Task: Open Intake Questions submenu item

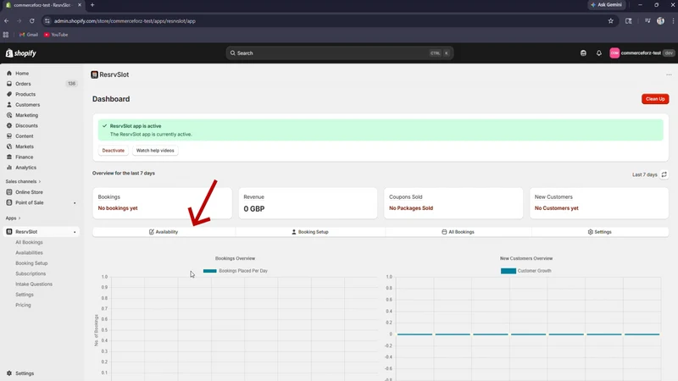Action: tap(34, 284)
